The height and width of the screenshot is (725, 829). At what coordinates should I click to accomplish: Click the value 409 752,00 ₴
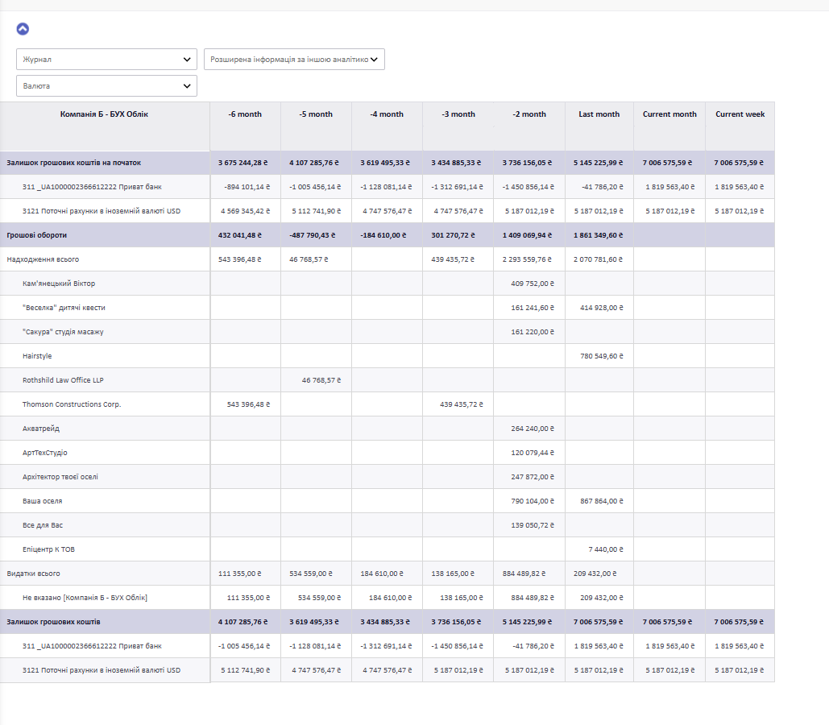tap(533, 284)
